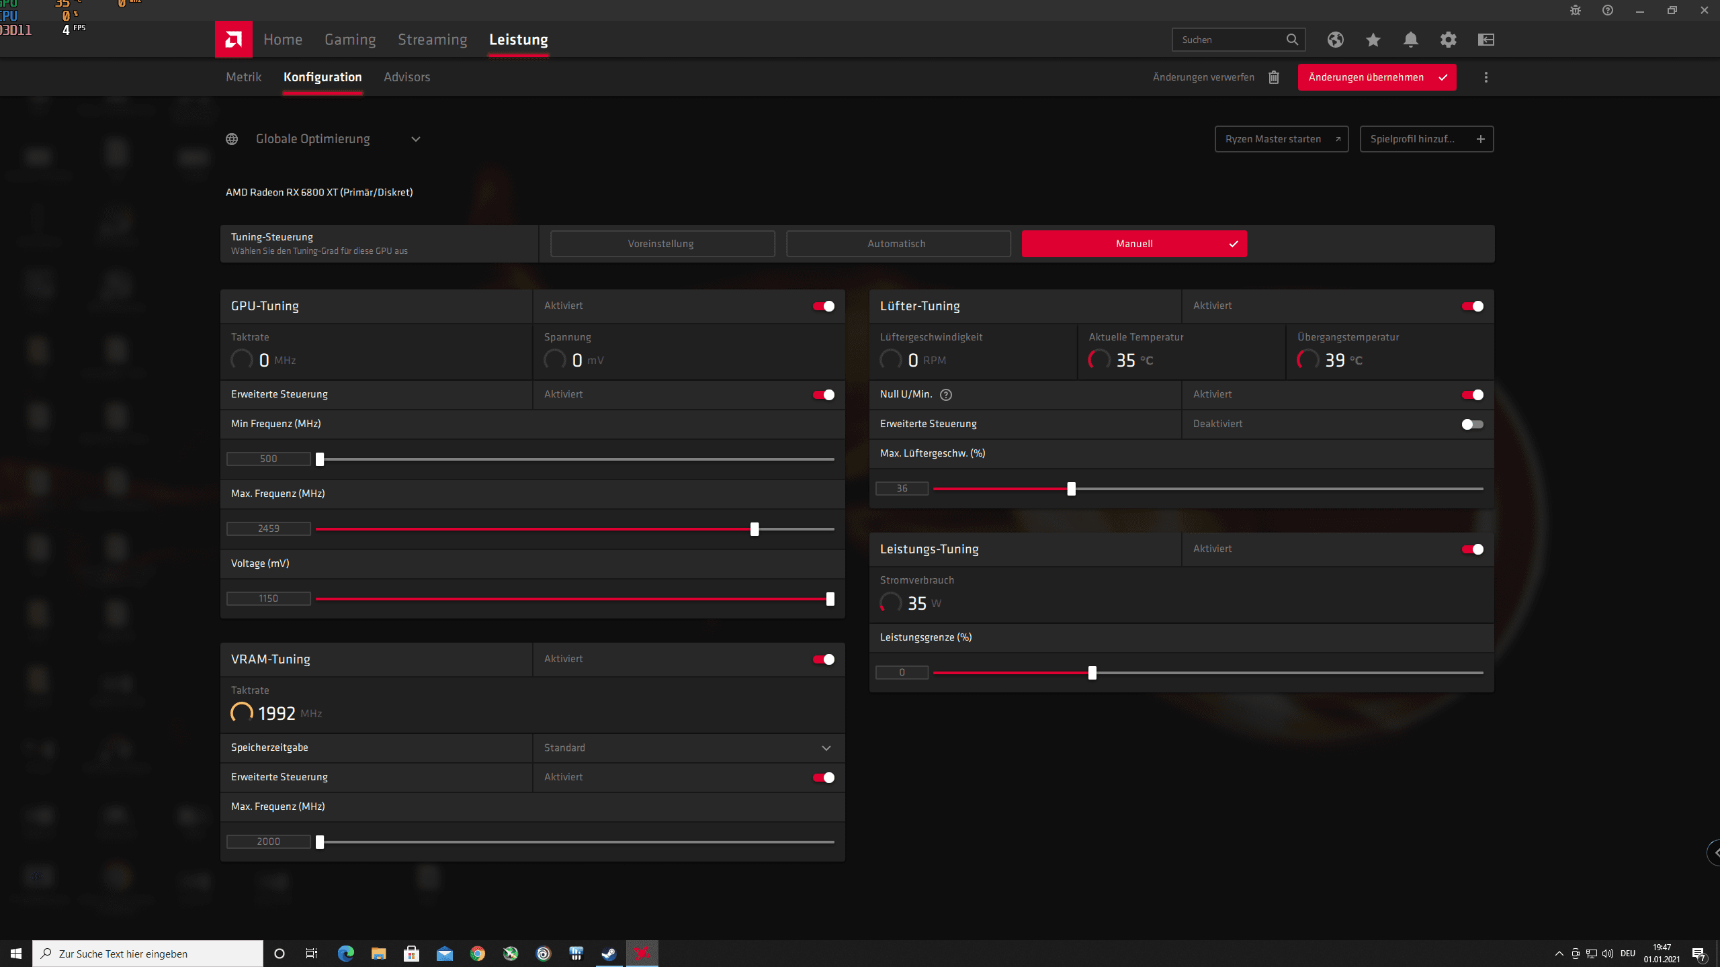
Task: Click the Max. Lüftergeschw. slider handle
Action: click(x=1072, y=489)
